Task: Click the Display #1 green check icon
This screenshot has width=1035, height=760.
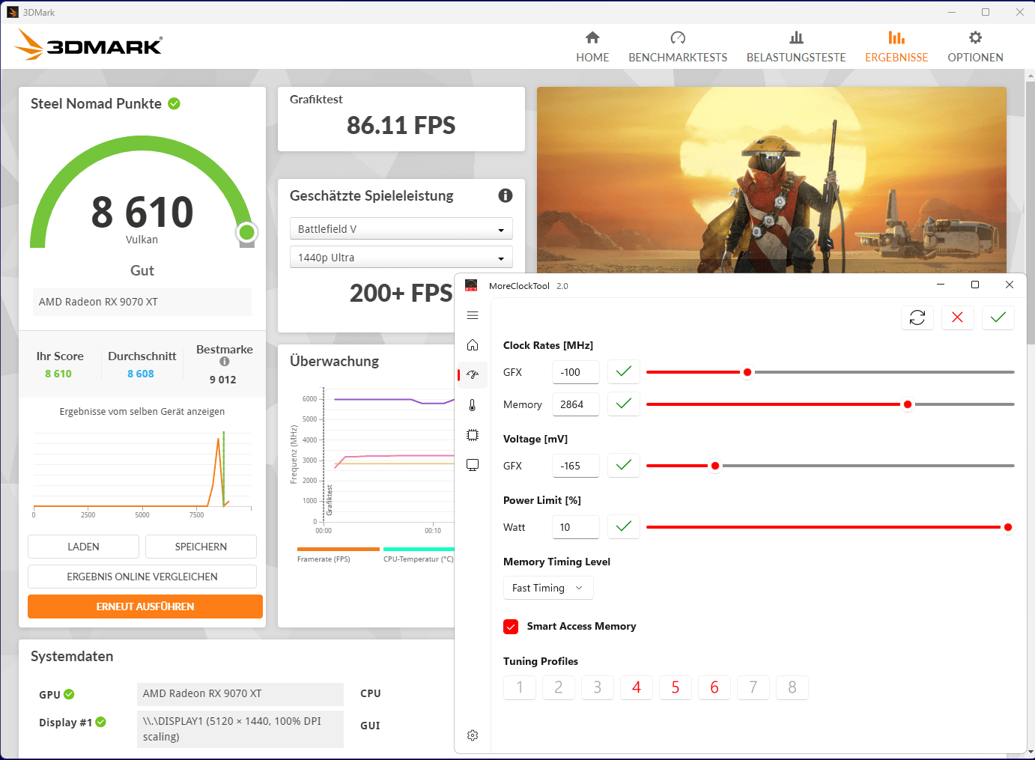Action: click(x=100, y=722)
